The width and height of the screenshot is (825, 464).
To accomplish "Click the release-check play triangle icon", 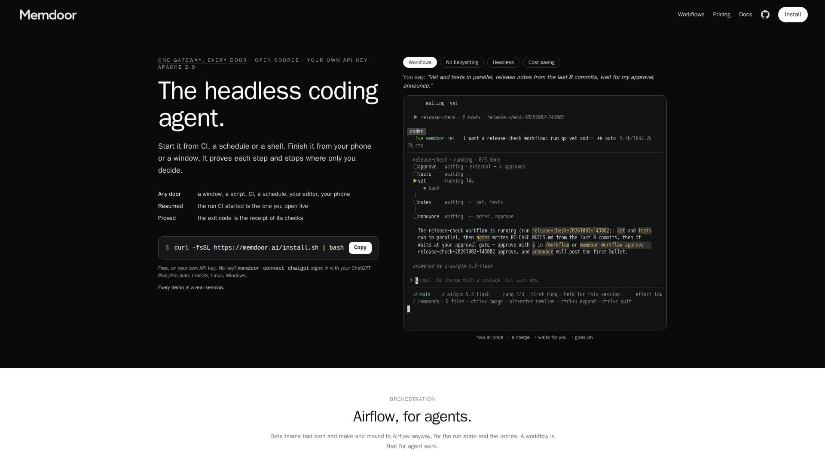I will click(416, 117).
